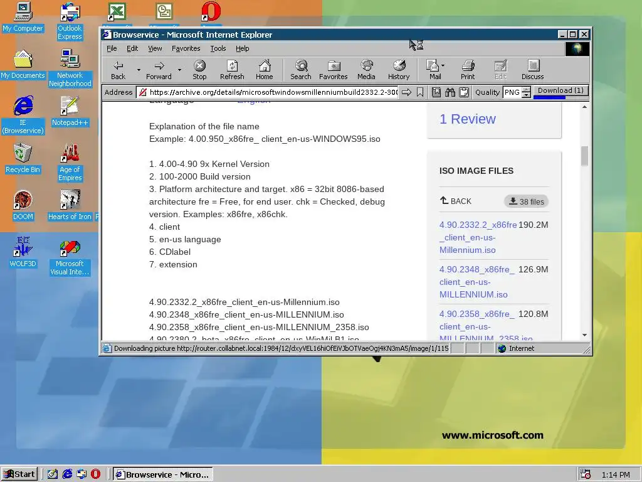642x482 pixels.
Task: Print the current page
Action: [468, 70]
